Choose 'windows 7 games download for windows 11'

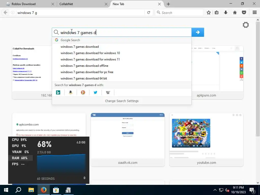click(122, 59)
